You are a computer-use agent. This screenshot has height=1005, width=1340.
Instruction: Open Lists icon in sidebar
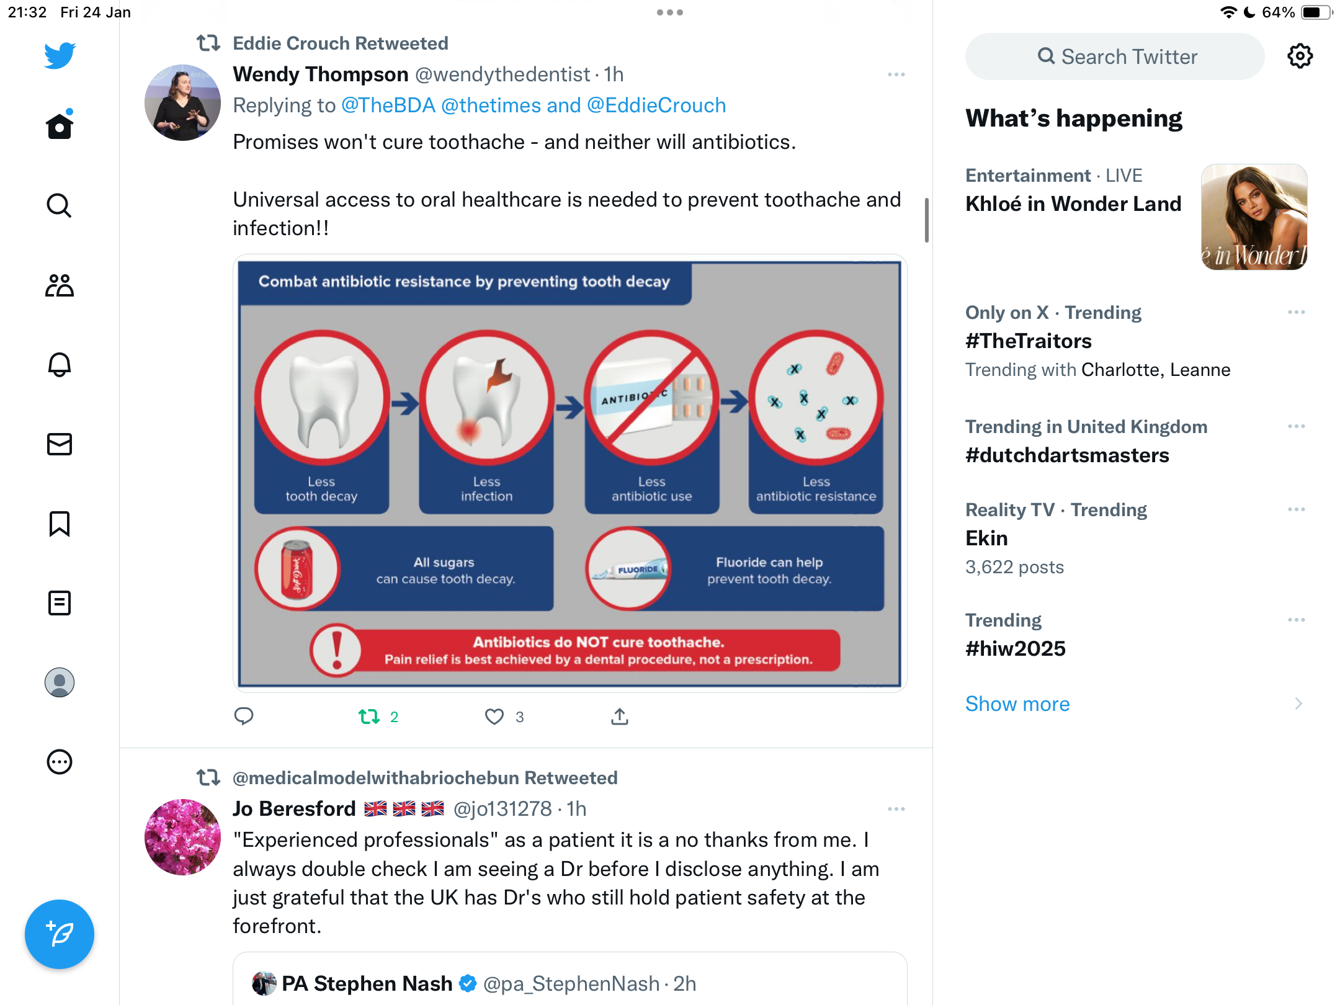pyautogui.click(x=60, y=603)
